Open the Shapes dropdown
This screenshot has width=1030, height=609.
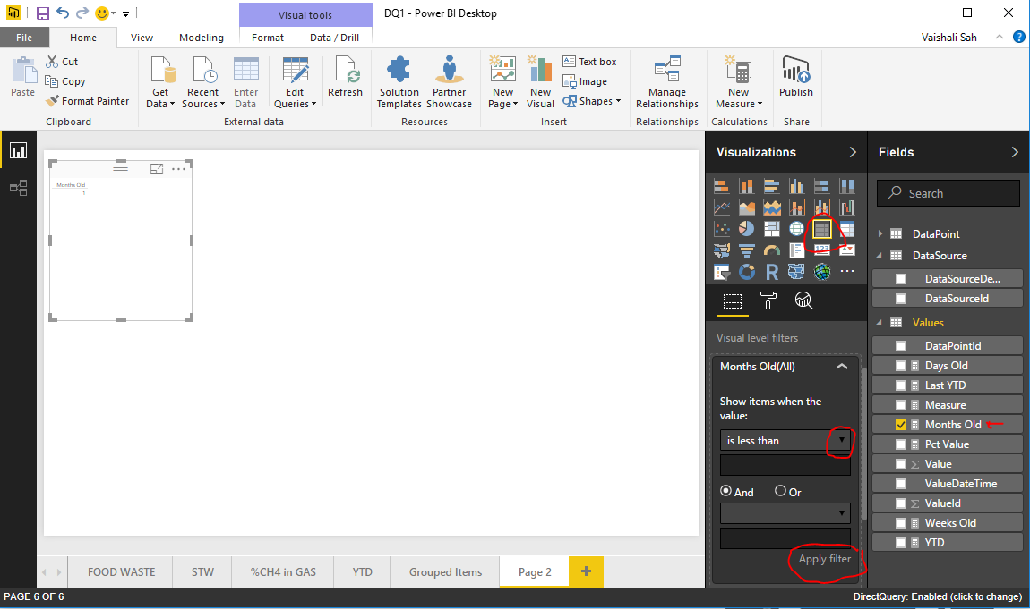(592, 101)
